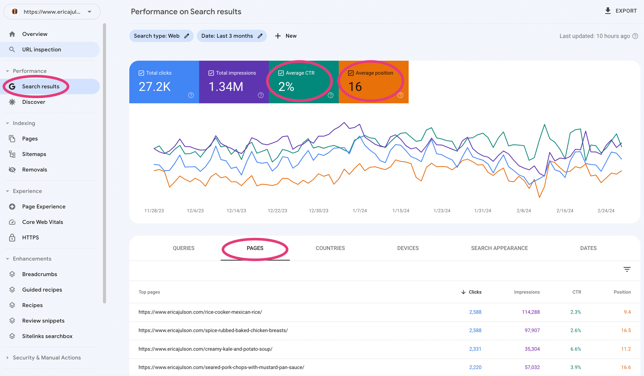Switch to the Devices tab
The width and height of the screenshot is (644, 376).
tap(408, 248)
